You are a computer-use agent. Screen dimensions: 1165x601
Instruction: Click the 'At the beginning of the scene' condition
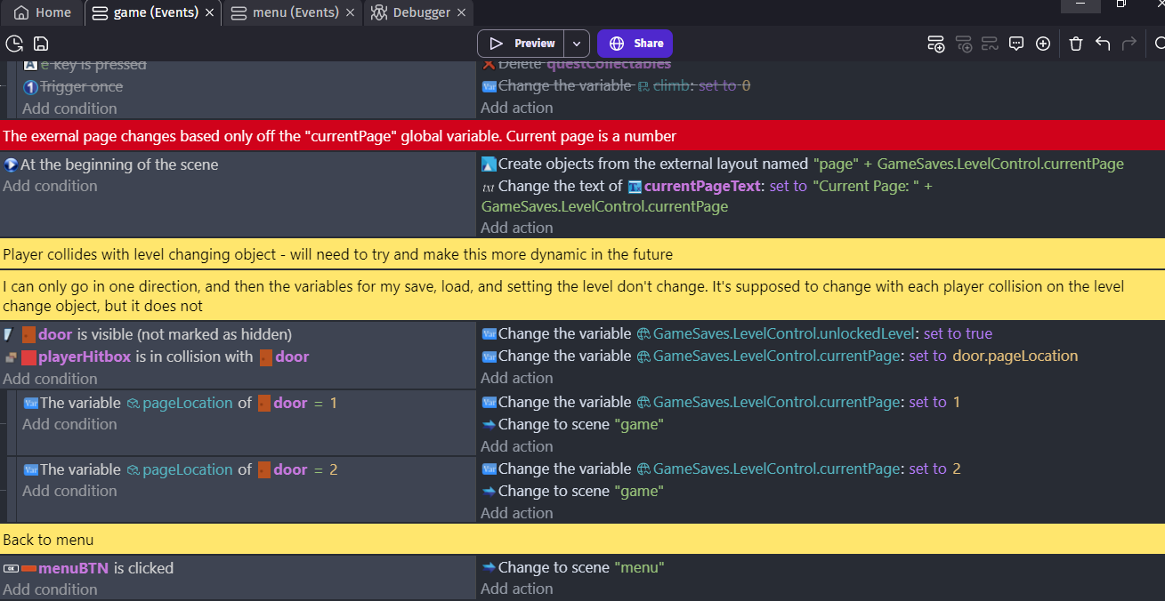tap(111, 164)
